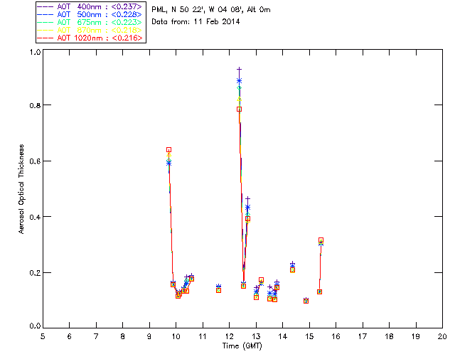
Task: Click the x-axis tick label 8
Action: (x=123, y=336)
